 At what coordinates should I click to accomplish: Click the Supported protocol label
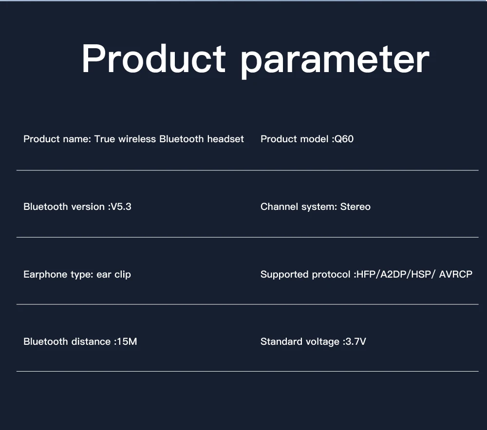coord(305,275)
